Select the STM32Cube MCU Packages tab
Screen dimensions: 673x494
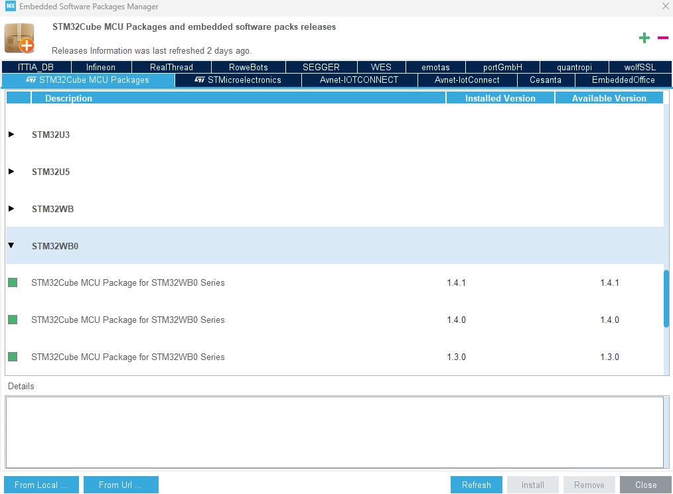tap(88, 80)
